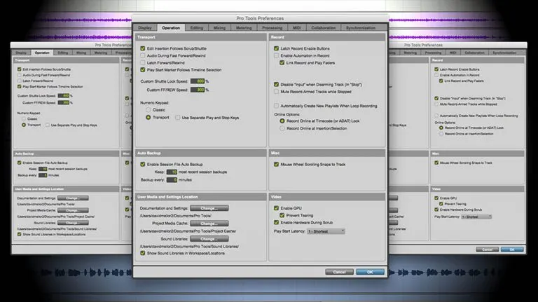The image size is (538, 302).
Task: Click Cancel in front Preferences window
Action: pos(339,272)
